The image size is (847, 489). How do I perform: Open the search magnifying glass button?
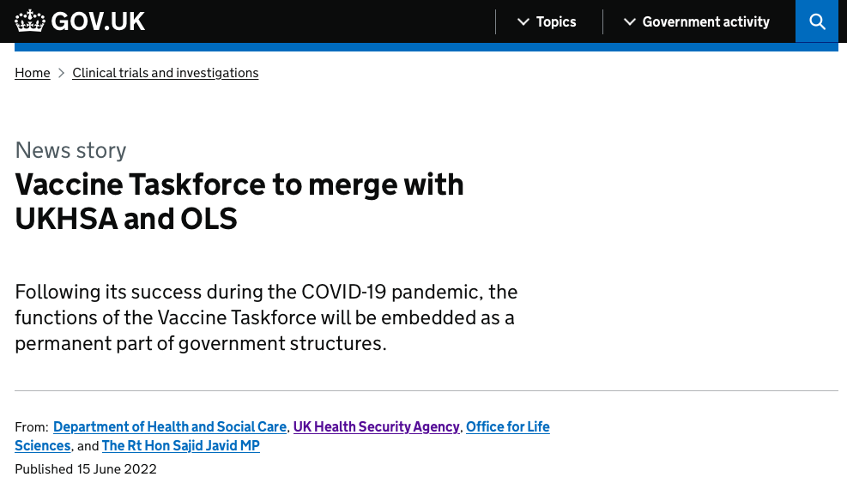(x=817, y=21)
